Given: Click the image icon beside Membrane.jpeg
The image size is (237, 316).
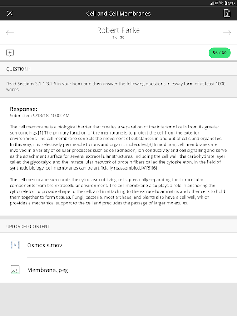Looking at the screenshot, I should coord(15,270).
